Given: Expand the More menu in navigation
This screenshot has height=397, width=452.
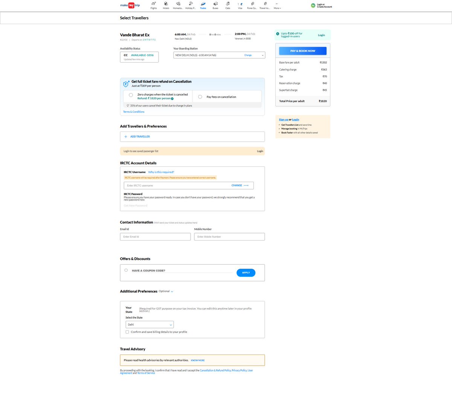Looking at the screenshot, I should tap(277, 8).
